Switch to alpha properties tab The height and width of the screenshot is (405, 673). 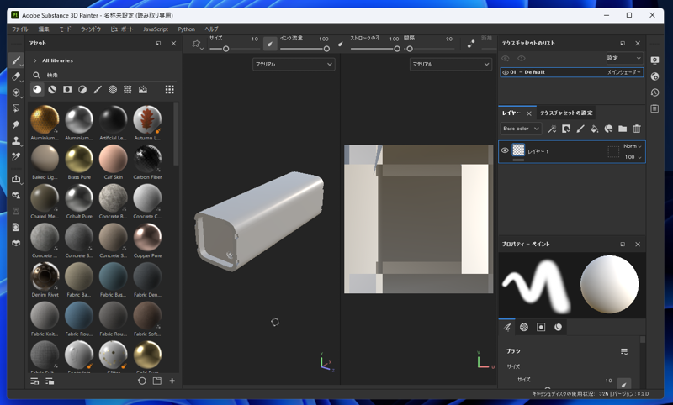523,327
